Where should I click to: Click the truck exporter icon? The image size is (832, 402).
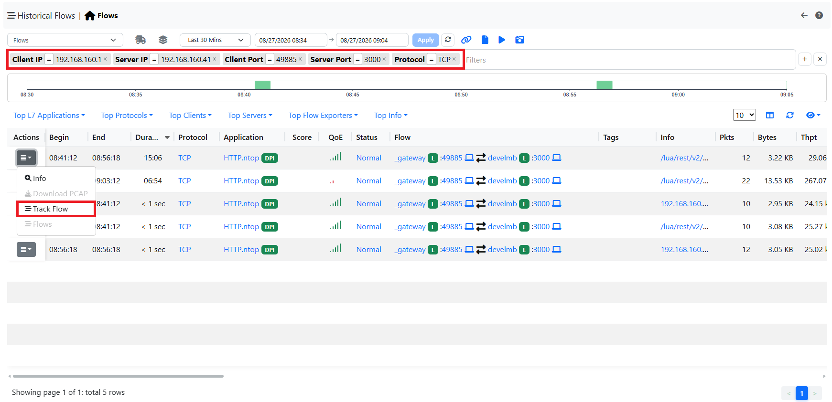[x=140, y=40]
